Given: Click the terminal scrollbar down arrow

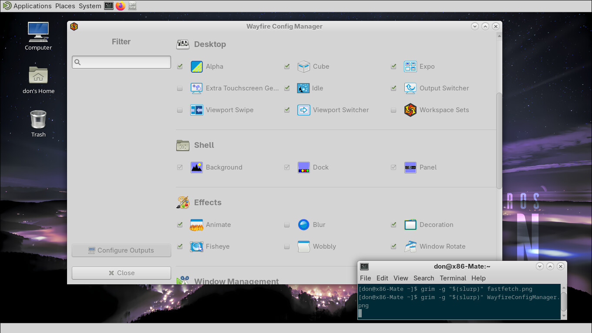Looking at the screenshot, I should pos(564,316).
